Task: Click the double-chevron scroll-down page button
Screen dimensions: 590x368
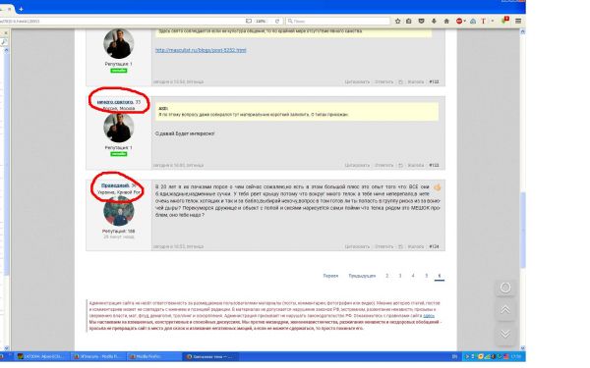Action: (x=505, y=334)
